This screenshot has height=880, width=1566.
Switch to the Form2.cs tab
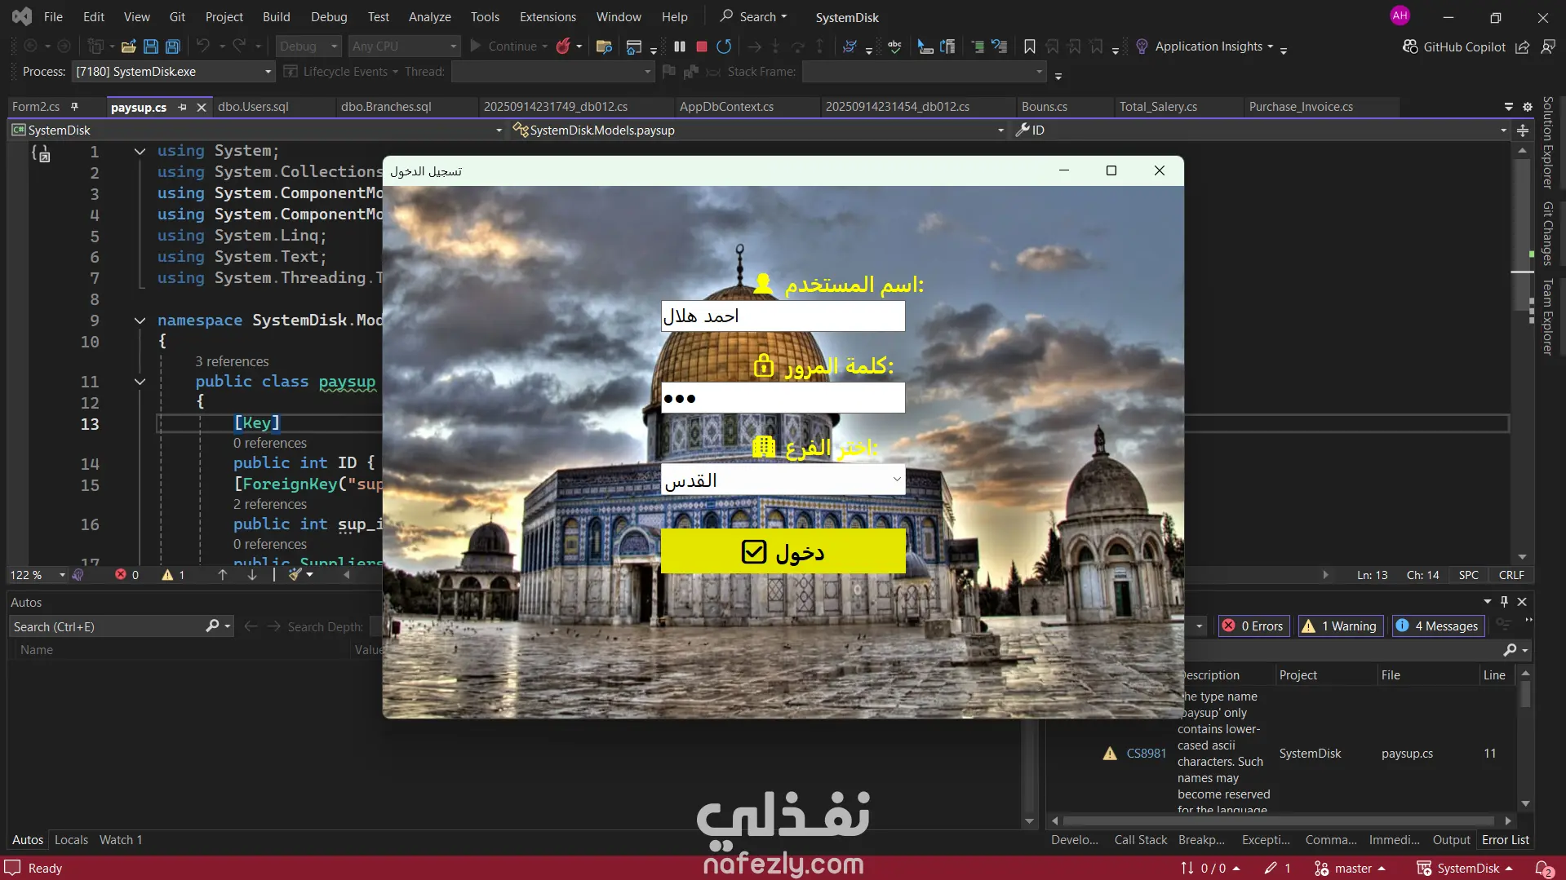click(36, 107)
